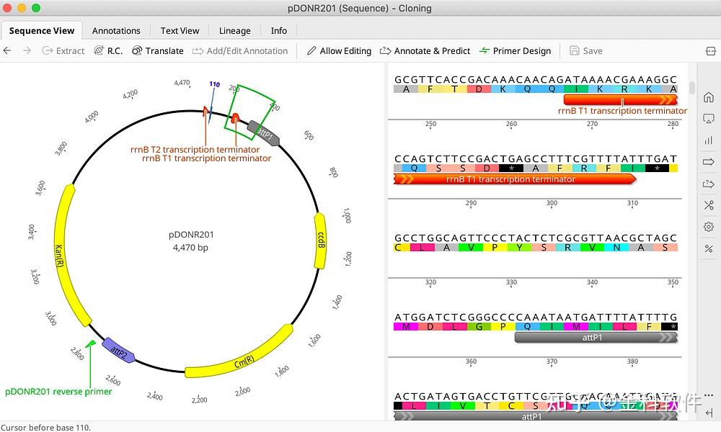Click the percent GC icon in the sidebar
This screenshot has width=721, height=432.
(x=708, y=248)
